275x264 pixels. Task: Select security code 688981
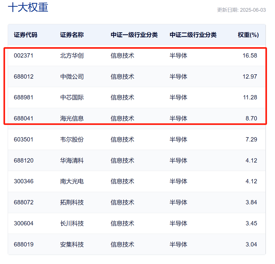pyautogui.click(x=23, y=98)
